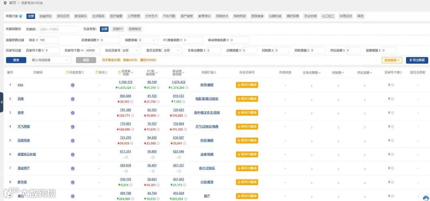
Task: Choose the 教育培训 industry tab
Action: 204,16
